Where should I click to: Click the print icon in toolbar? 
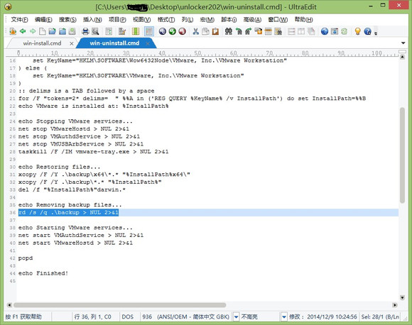click(85, 31)
